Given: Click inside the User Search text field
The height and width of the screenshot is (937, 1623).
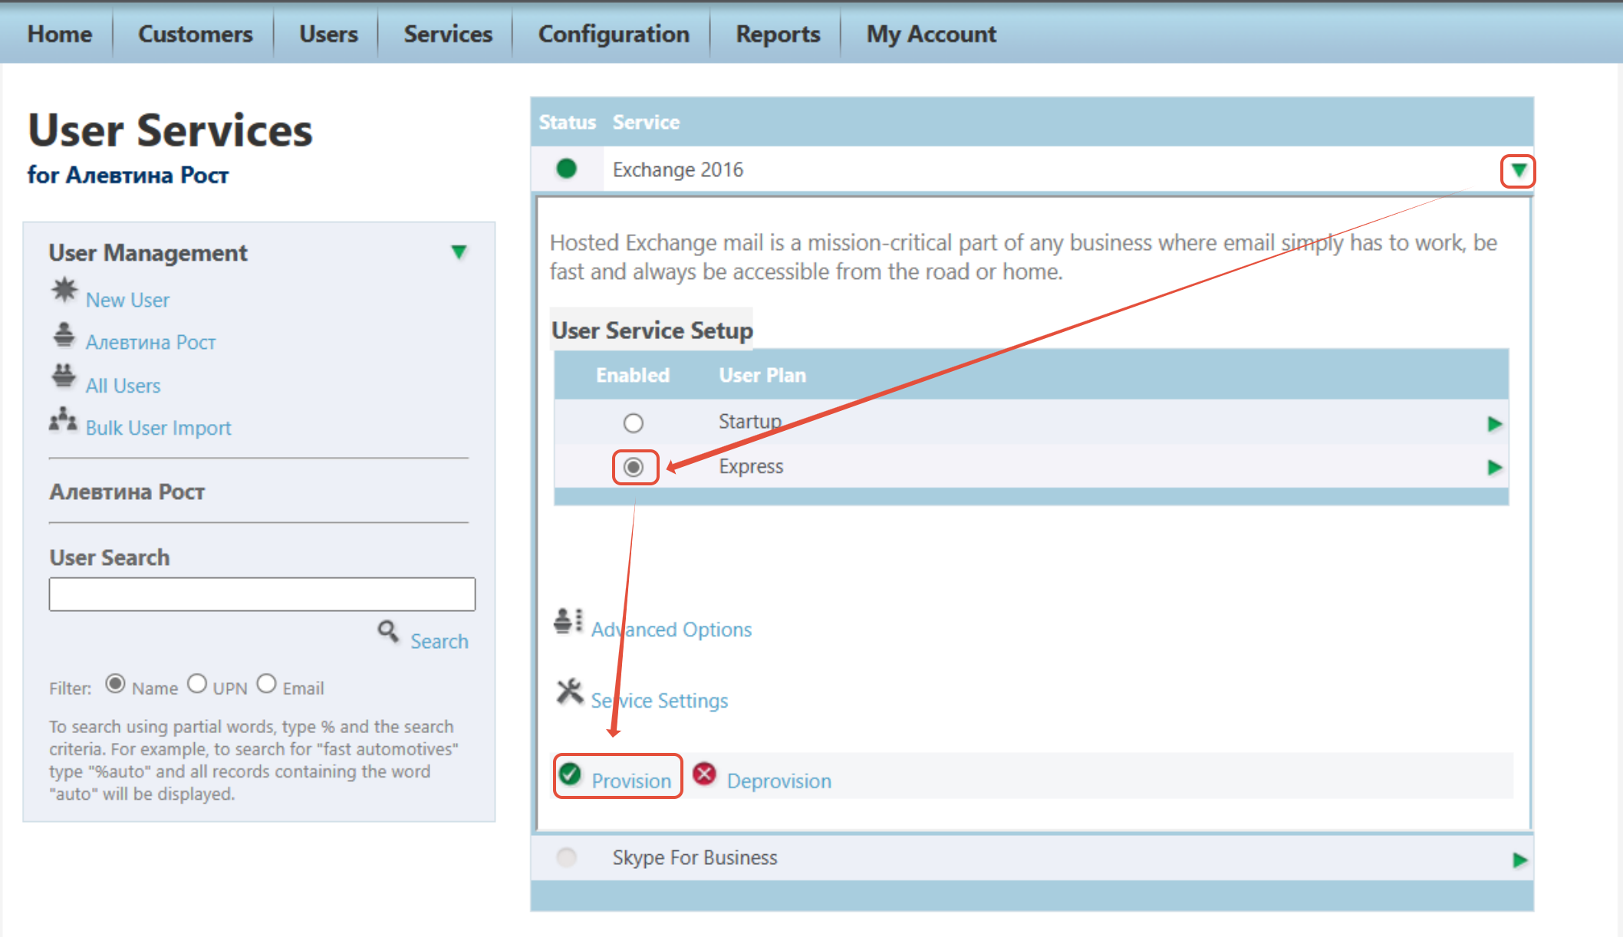Looking at the screenshot, I should tap(262, 594).
